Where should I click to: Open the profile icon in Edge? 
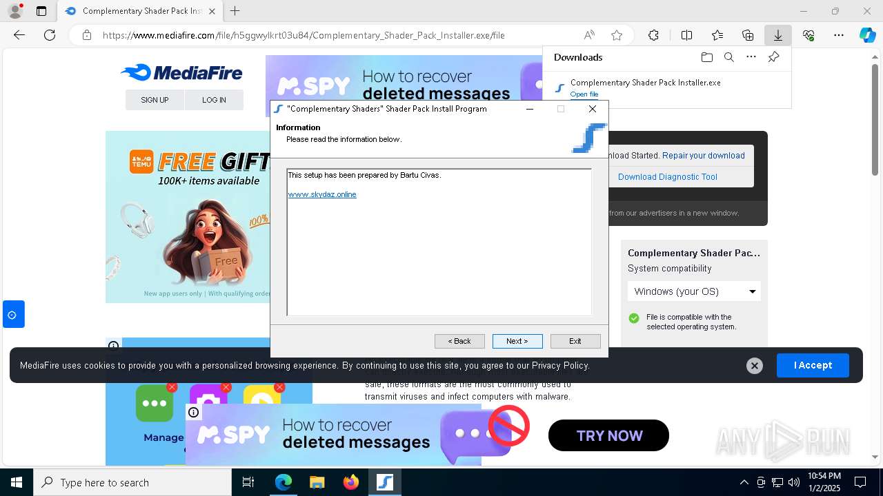(14, 11)
